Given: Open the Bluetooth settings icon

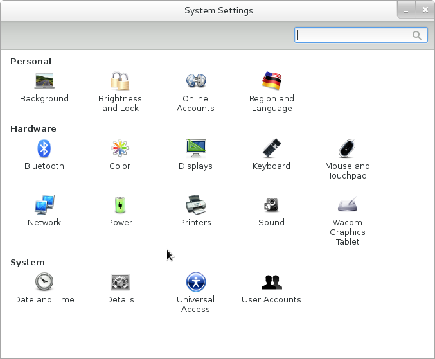Looking at the screenshot, I should tap(44, 148).
